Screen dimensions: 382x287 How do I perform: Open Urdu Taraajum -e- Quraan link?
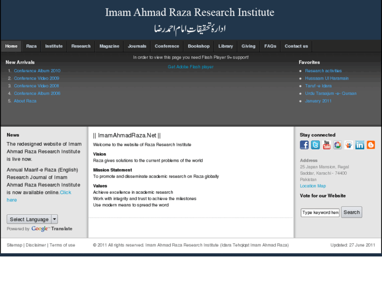(x=331, y=93)
